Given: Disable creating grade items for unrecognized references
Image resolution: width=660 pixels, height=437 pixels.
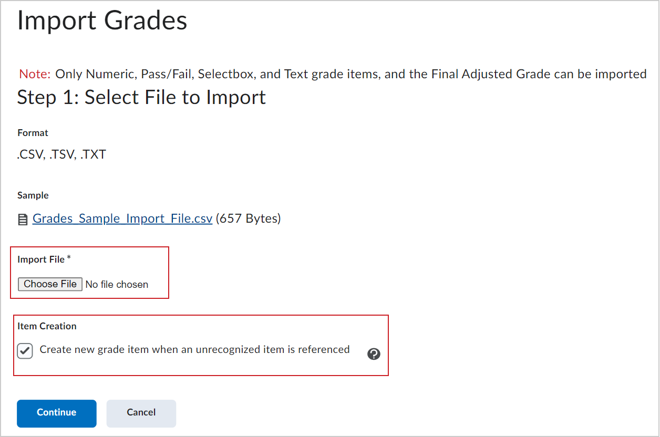Looking at the screenshot, I should 25,350.
